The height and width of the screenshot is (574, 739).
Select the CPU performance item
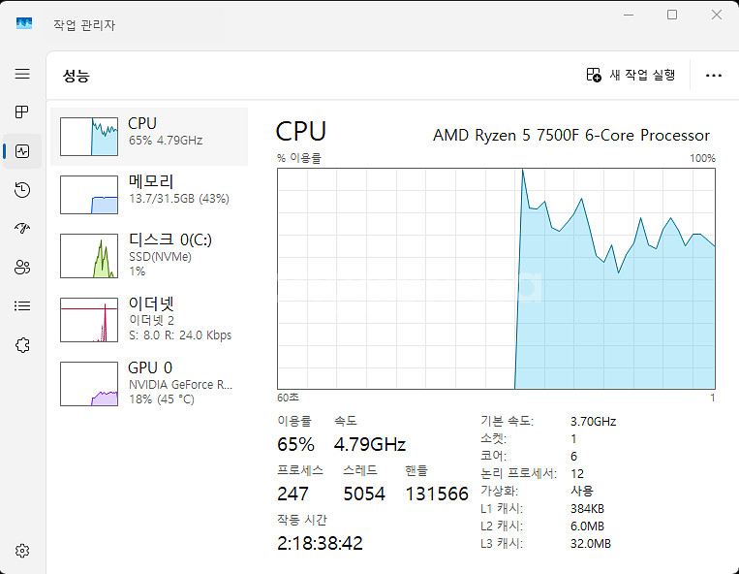(x=149, y=137)
